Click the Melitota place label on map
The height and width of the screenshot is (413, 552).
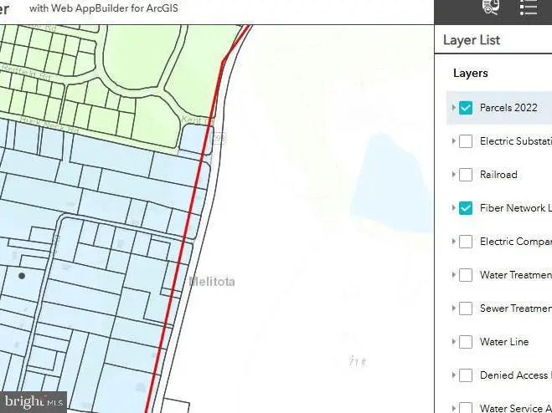coord(212,282)
